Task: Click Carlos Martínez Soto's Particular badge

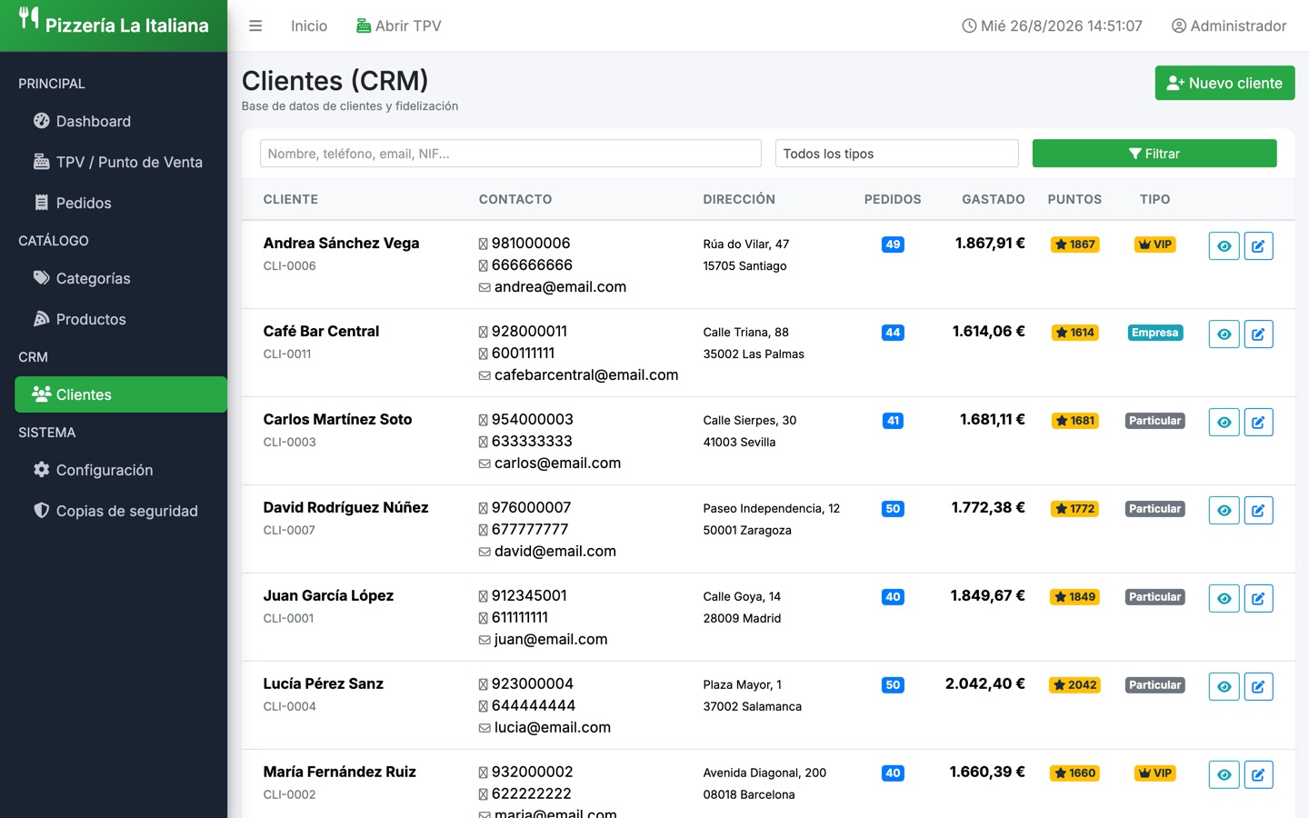Action: (1155, 421)
